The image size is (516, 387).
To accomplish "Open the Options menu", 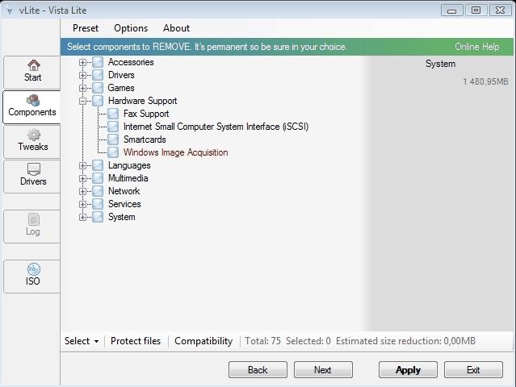I will (x=131, y=28).
